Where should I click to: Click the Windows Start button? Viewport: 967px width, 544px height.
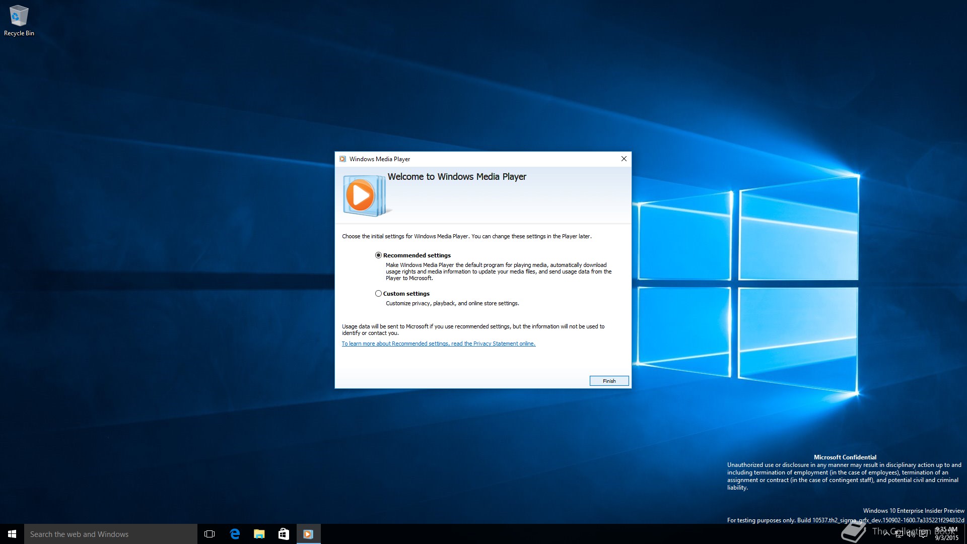coord(12,534)
